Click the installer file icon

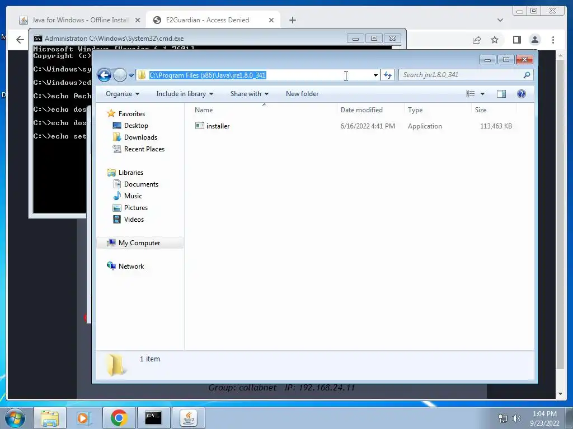click(x=200, y=126)
